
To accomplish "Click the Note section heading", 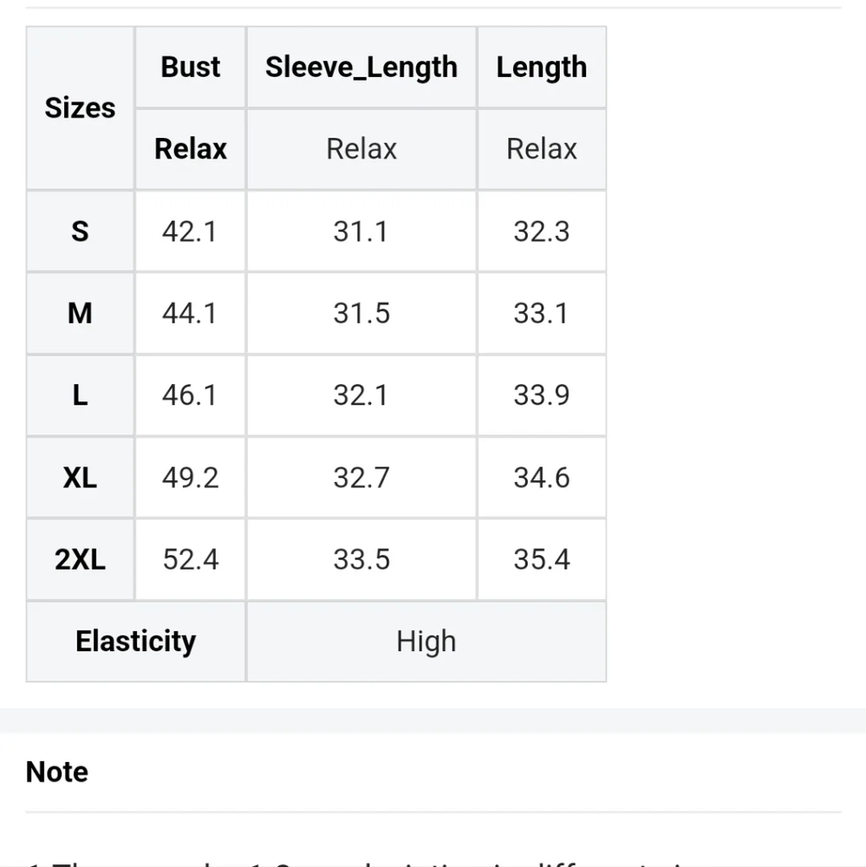I will (x=57, y=772).
